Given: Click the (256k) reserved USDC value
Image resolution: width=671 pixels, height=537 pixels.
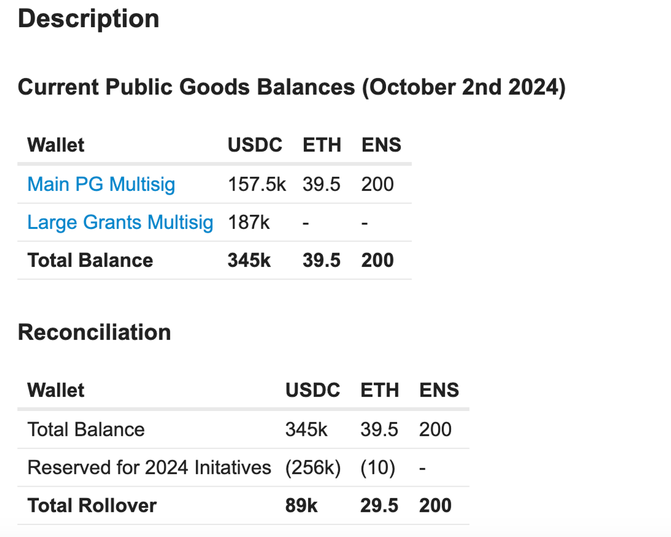Looking at the screenshot, I should 313,468.
